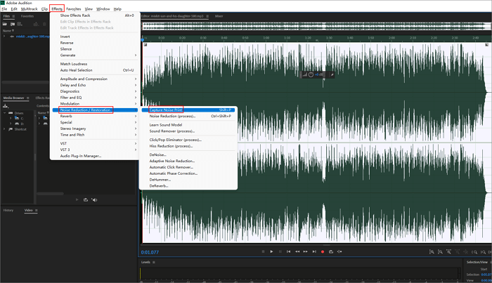Open the Media Browser panel menu icon

pyautogui.click(x=28, y=98)
